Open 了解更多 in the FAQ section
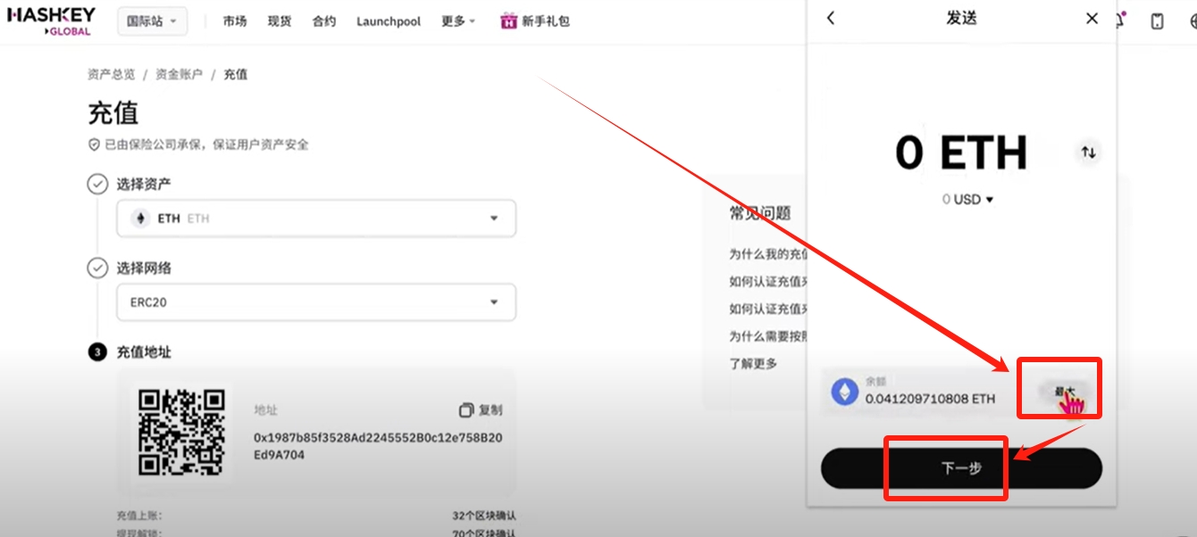Screen dimensions: 1197x537 [x=753, y=363]
